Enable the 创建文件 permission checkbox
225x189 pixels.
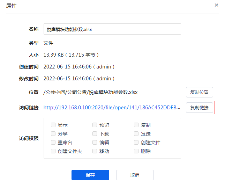tap(136, 143)
